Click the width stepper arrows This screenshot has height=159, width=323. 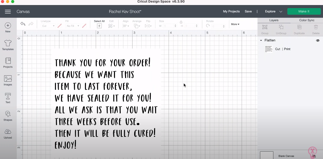click(176, 26)
